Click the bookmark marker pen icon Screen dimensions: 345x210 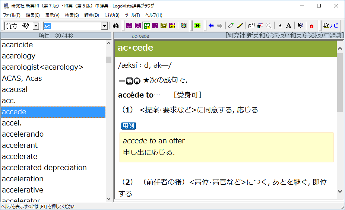click(231, 26)
